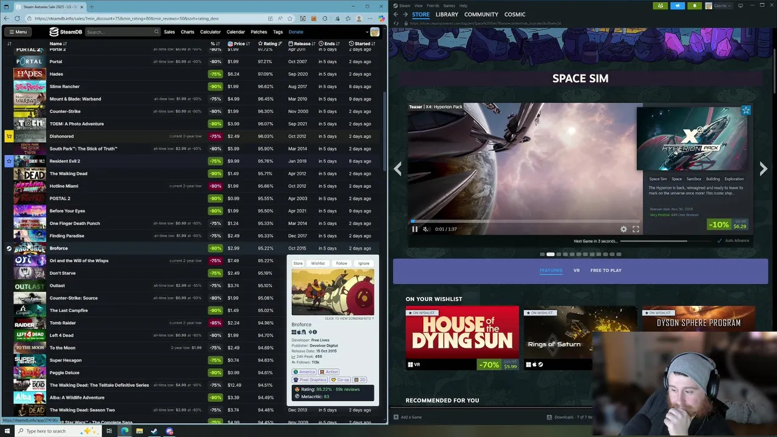Open the Calendar nav item on SteamDB
The height and width of the screenshot is (437, 777).
(x=236, y=32)
